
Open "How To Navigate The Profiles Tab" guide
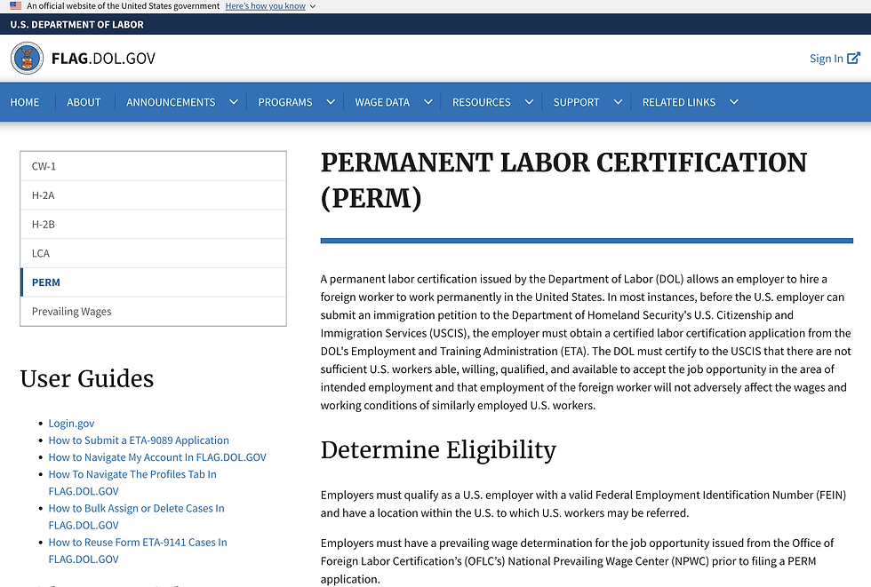click(x=132, y=483)
